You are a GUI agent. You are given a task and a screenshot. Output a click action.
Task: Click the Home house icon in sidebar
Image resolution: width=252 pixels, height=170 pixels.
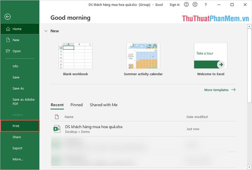coord(8,29)
